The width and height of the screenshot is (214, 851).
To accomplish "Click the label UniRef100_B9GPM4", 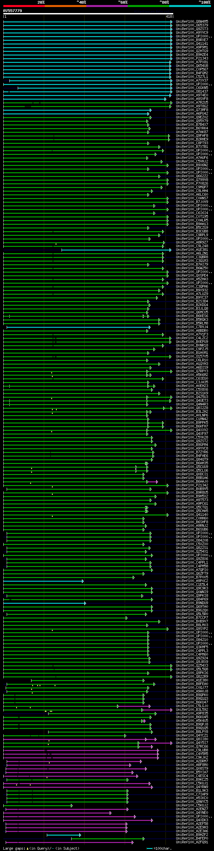I will coord(192,445).
